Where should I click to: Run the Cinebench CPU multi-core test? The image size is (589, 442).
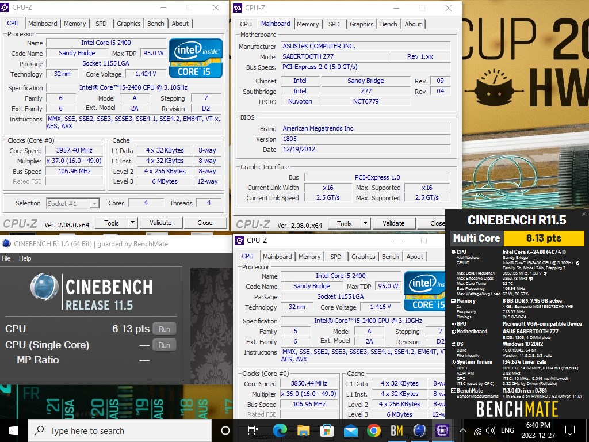click(164, 329)
